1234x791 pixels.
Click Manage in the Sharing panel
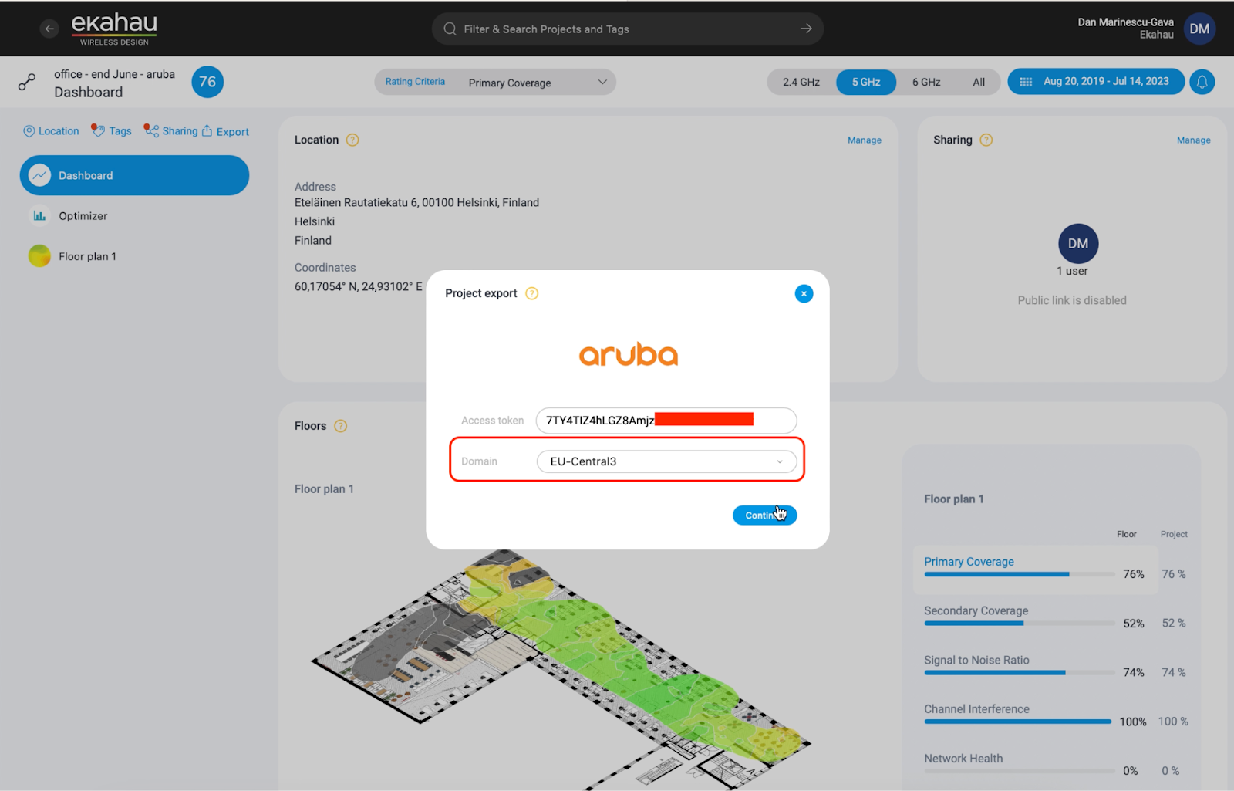click(1194, 140)
